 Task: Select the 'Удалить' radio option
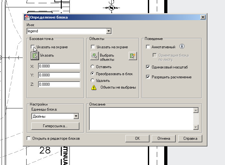click(92, 80)
